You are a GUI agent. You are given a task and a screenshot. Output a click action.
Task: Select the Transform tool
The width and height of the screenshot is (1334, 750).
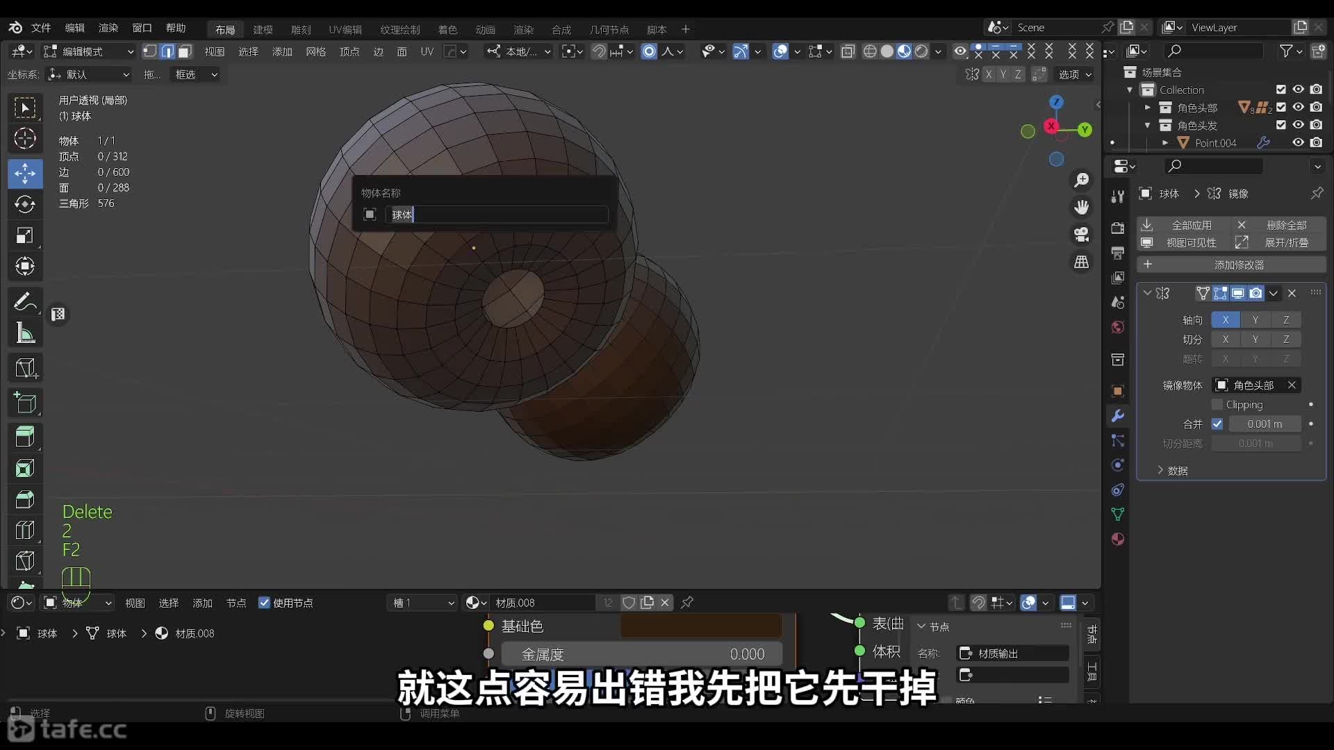point(25,266)
